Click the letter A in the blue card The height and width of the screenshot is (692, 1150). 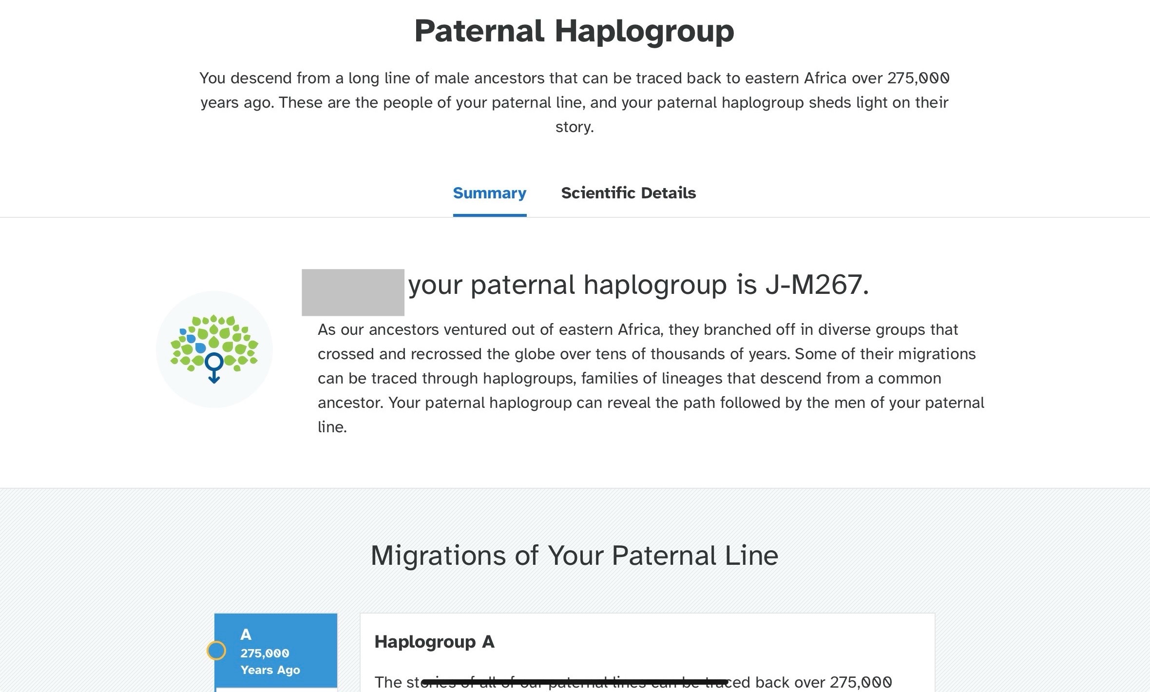(x=246, y=634)
